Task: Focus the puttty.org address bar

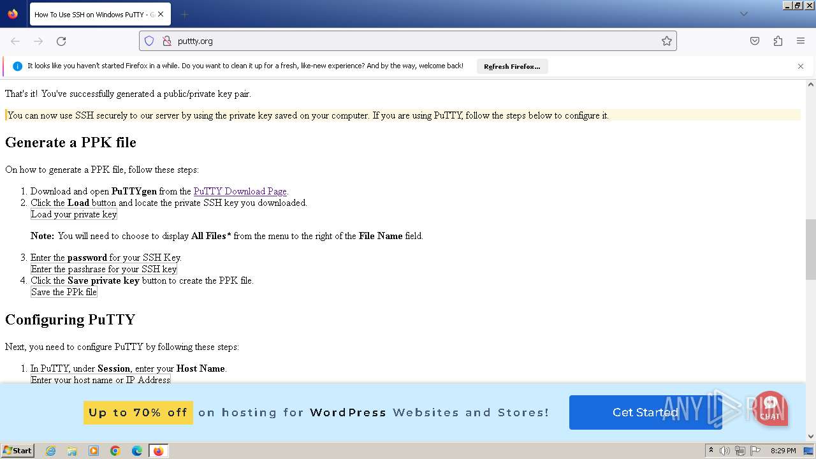Action: pos(408,41)
